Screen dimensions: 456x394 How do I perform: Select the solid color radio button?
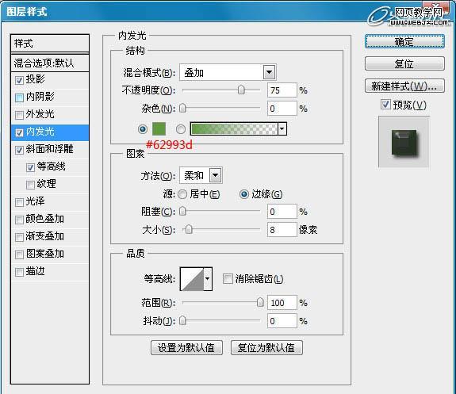143,128
